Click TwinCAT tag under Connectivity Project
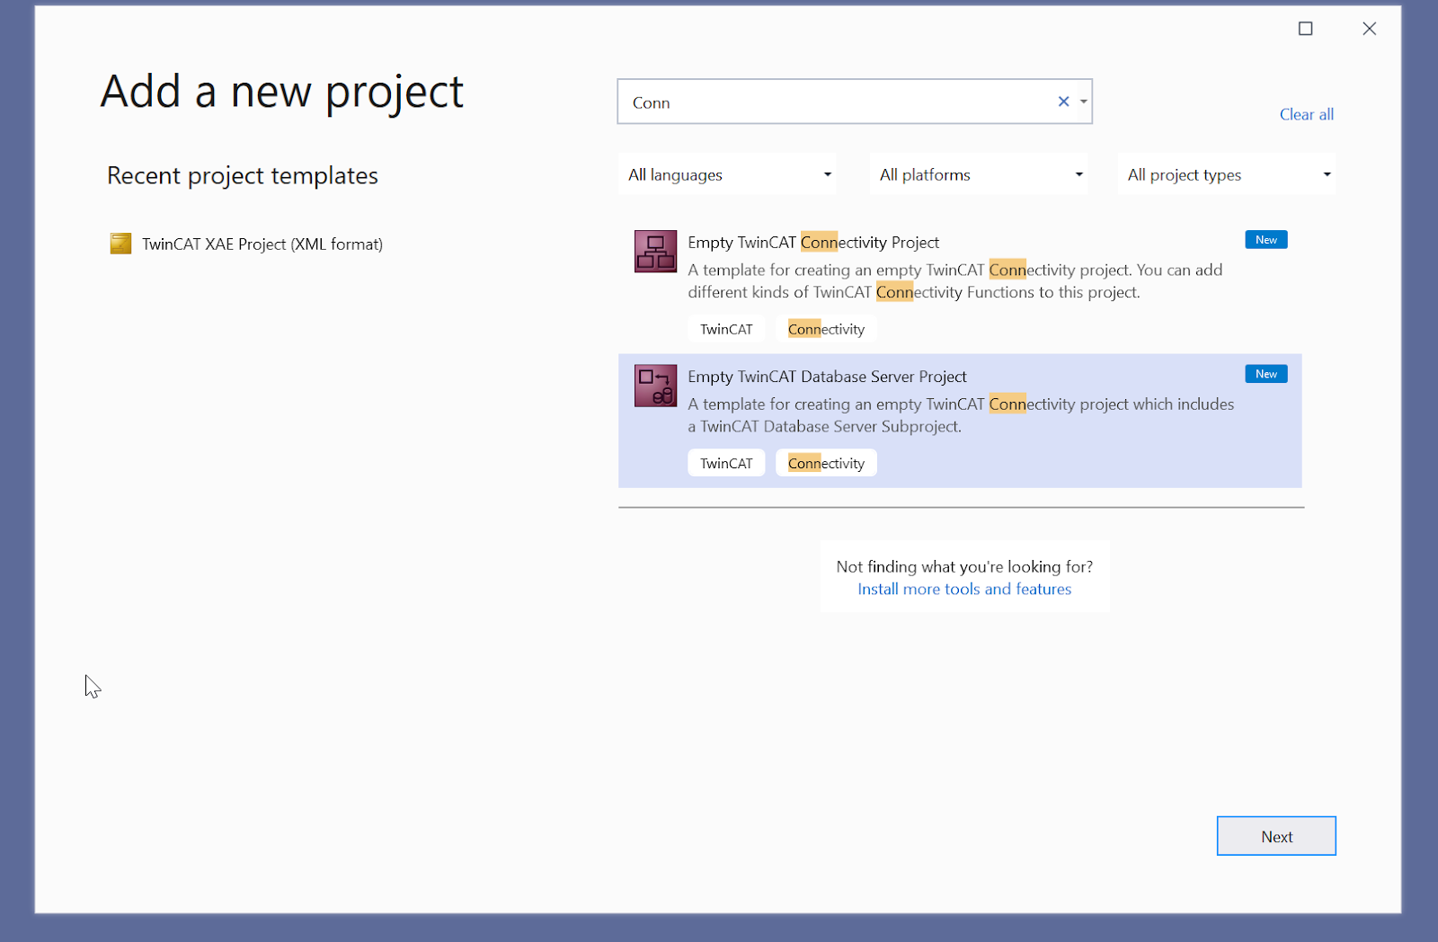1438x942 pixels. [726, 329]
